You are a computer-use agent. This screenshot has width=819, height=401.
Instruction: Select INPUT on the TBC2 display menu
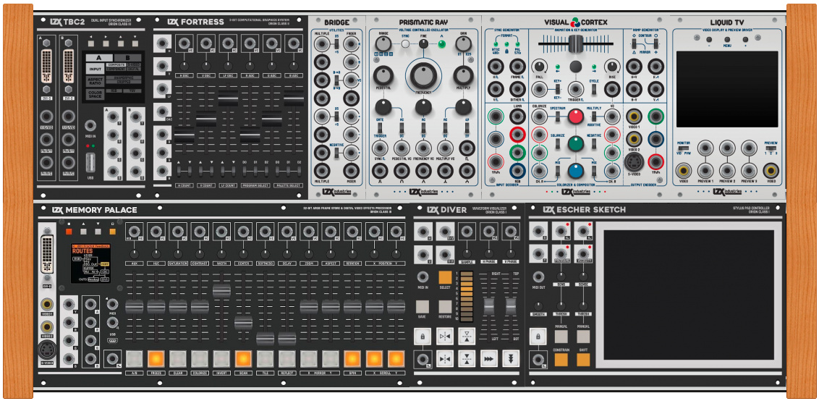click(x=95, y=69)
